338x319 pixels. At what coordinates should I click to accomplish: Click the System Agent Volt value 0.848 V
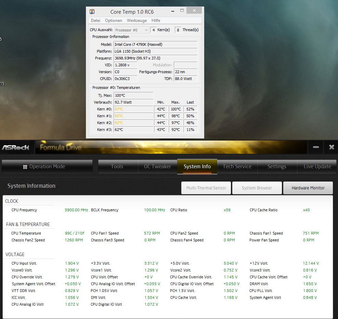click(310, 298)
